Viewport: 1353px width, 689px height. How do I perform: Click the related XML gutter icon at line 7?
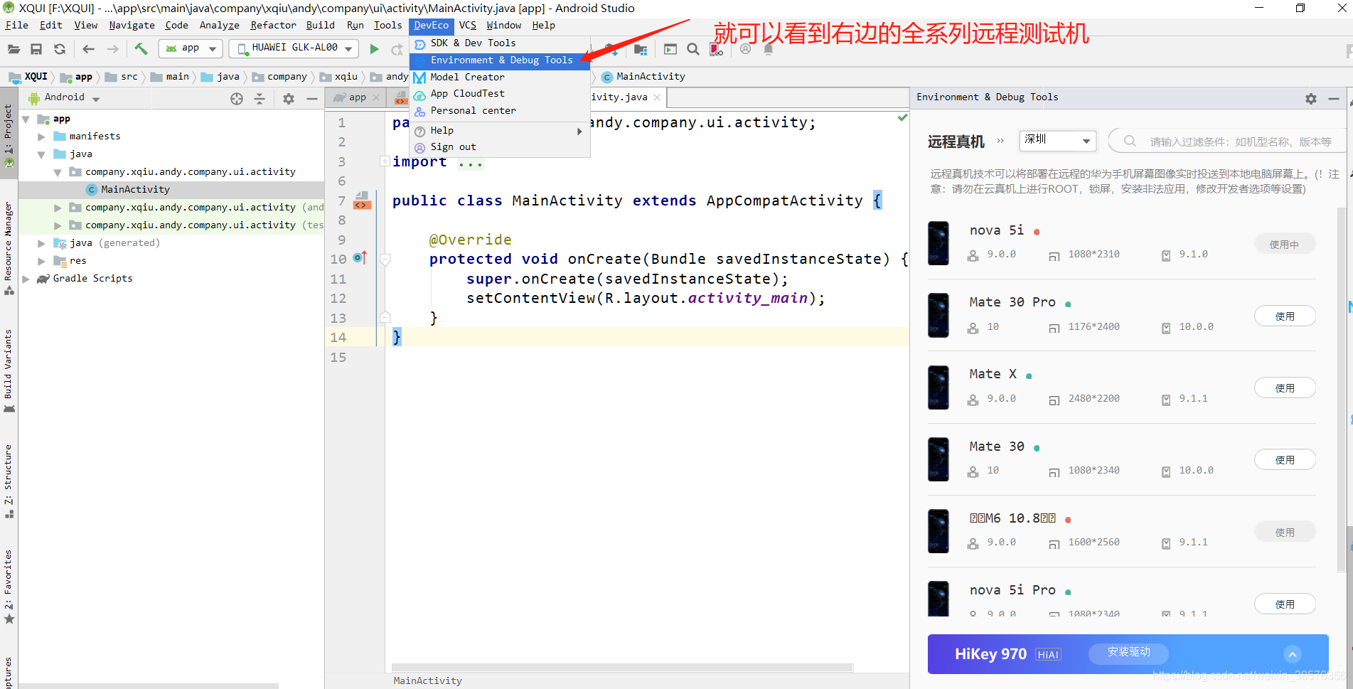[361, 201]
